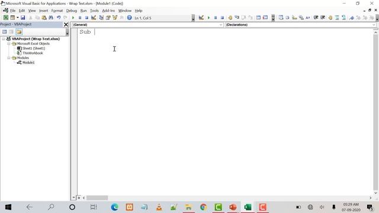Viewport: 379px width, 213px height.
Task: Select Sheet1 (Sheet1) in project tree
Action: tap(34, 49)
